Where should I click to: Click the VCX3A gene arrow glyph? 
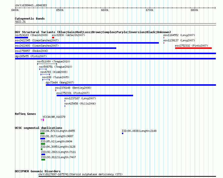click(42, 120)
